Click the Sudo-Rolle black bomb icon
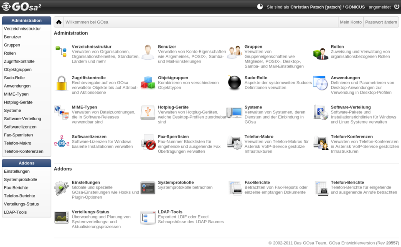The height and width of the screenshot is (247, 401). [234, 83]
